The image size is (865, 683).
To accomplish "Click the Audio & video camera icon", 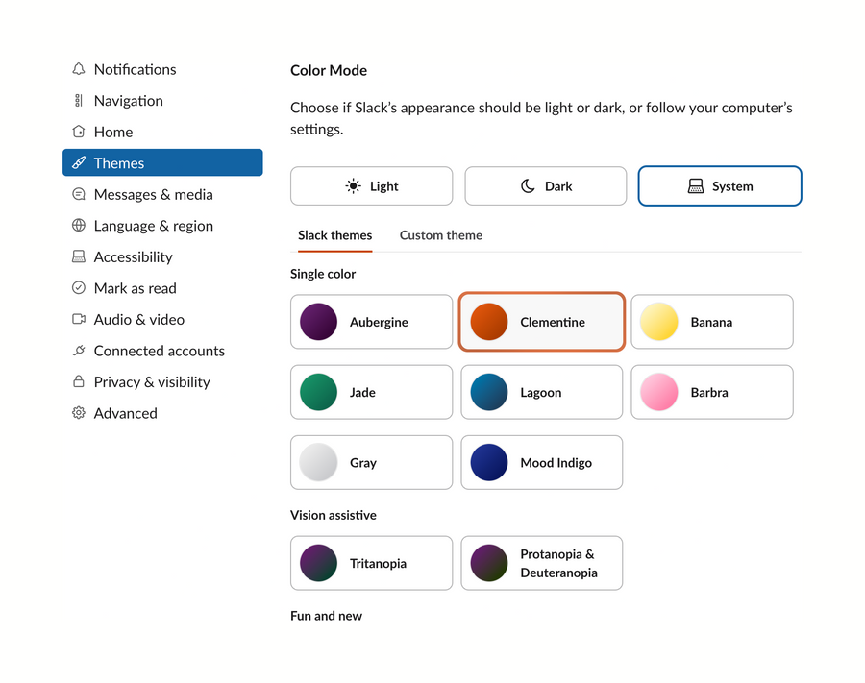I will (x=77, y=319).
